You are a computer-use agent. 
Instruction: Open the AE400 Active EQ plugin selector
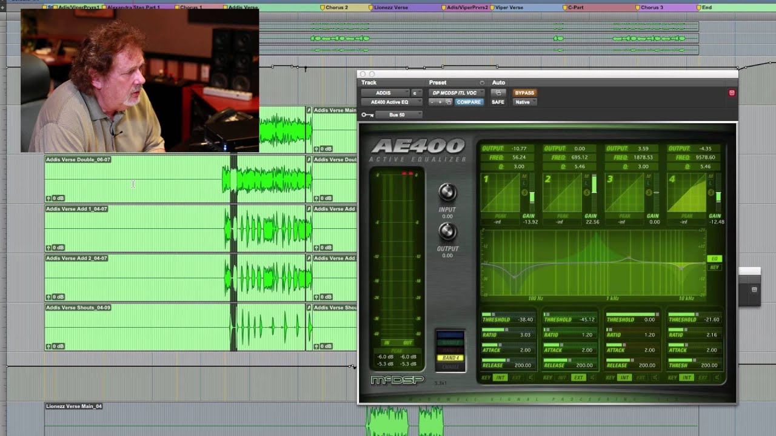tap(392, 102)
